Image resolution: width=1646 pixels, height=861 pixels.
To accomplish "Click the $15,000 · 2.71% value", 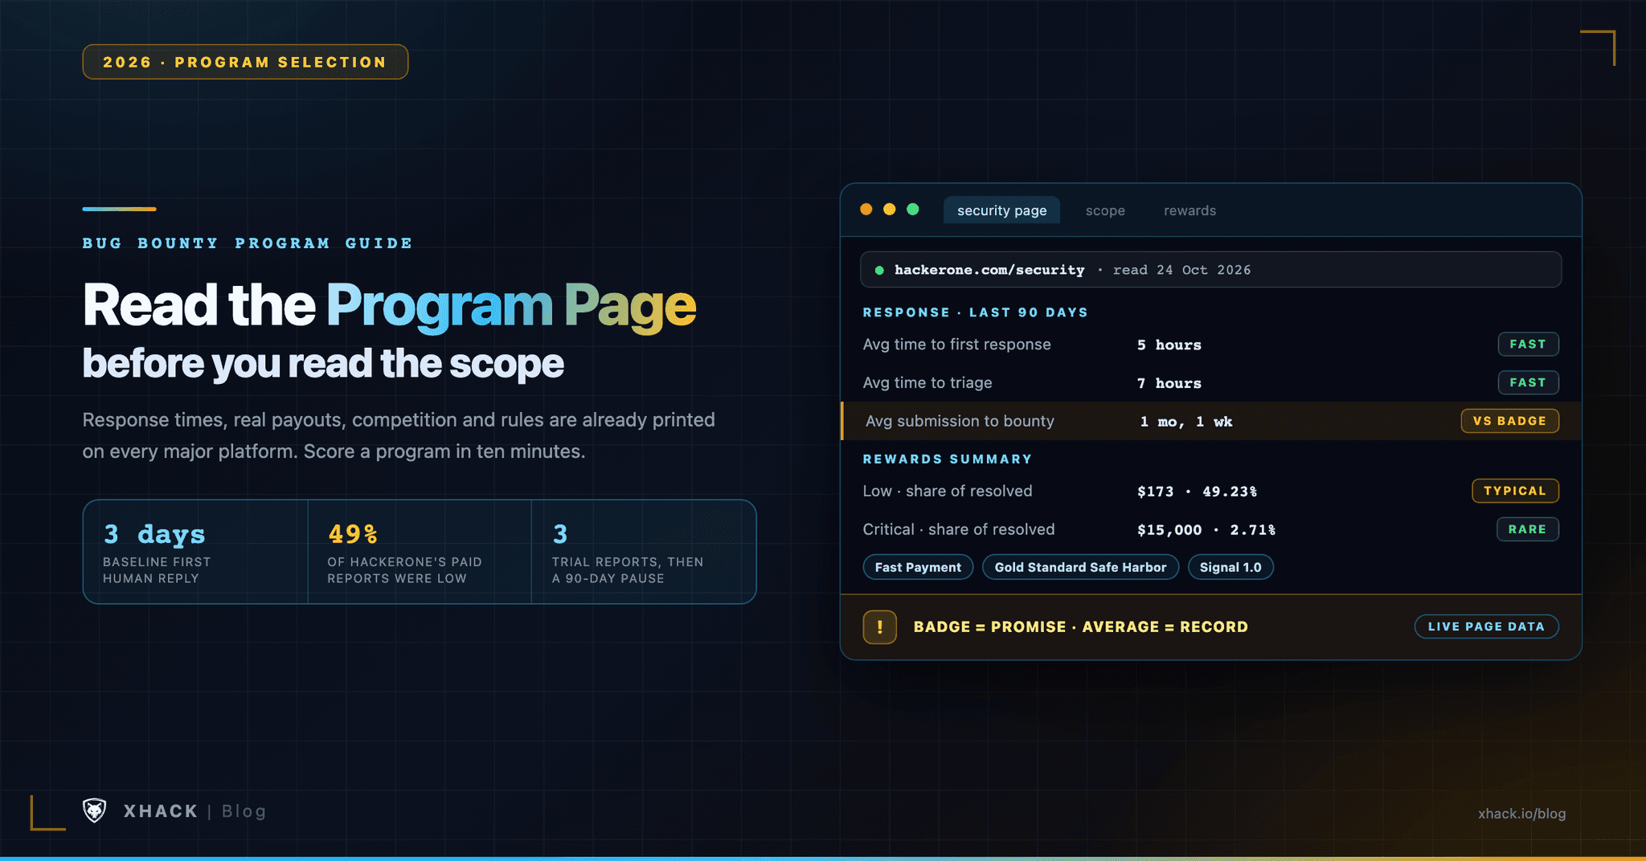I will tap(1206, 530).
